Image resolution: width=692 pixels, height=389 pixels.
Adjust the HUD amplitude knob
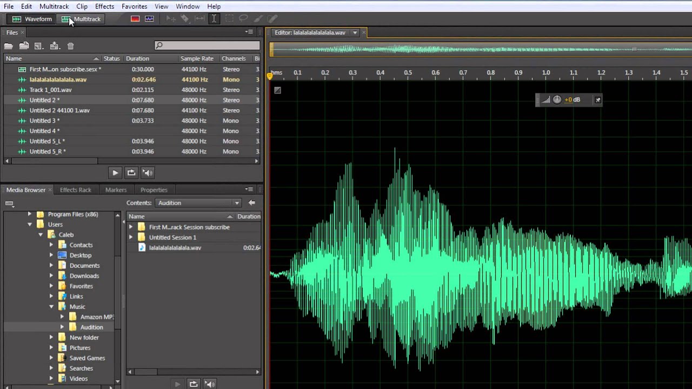click(557, 100)
